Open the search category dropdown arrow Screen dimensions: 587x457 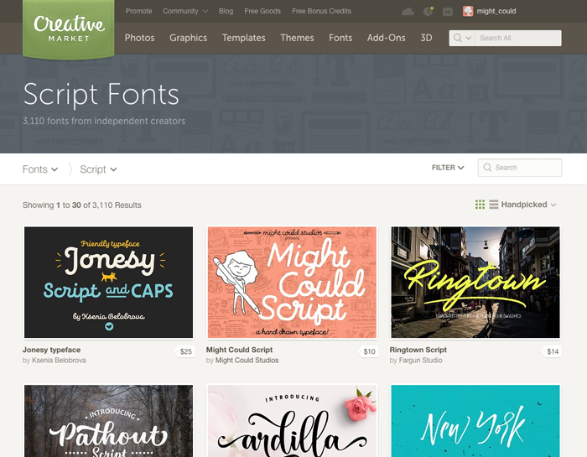coord(468,39)
